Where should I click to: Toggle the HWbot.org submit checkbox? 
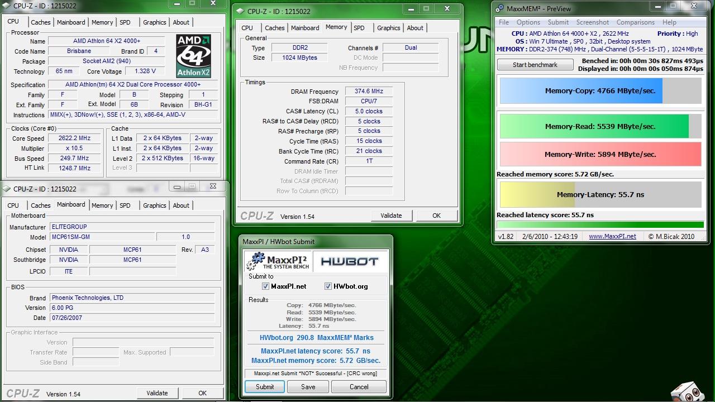(328, 286)
